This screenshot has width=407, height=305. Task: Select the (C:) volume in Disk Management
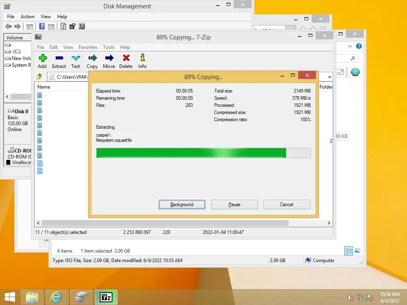point(17,51)
